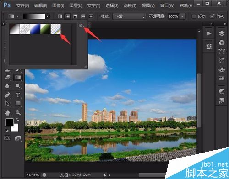This screenshot has height=179, width=229.
Task: Choose Reflected gradient type
Action: coord(83,16)
